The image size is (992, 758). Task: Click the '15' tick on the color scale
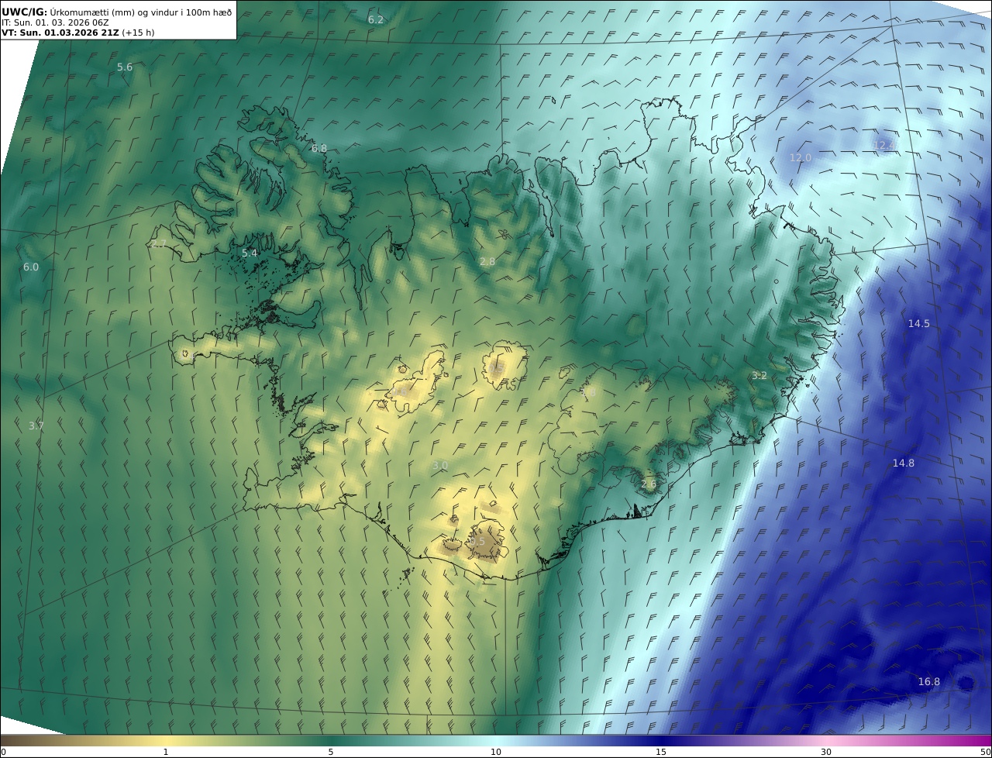[661, 752]
